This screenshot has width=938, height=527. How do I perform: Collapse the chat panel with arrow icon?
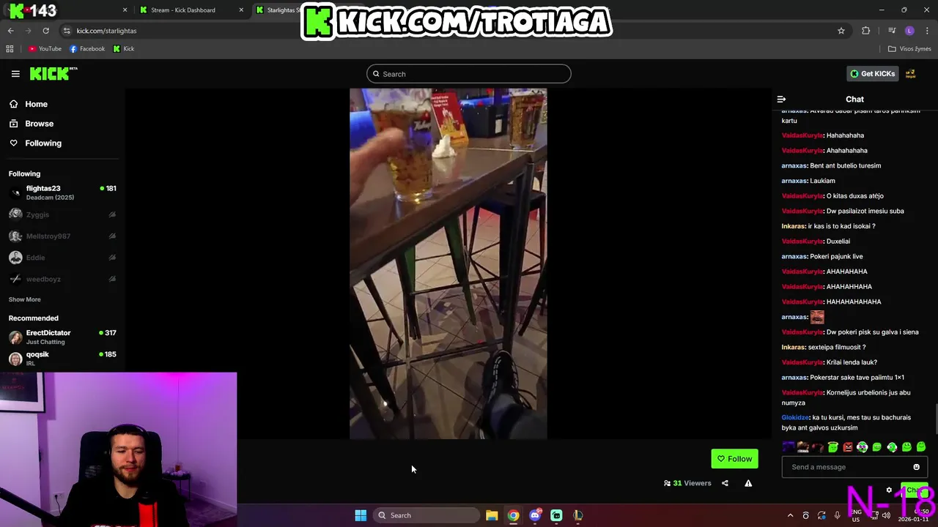pyautogui.click(x=781, y=99)
